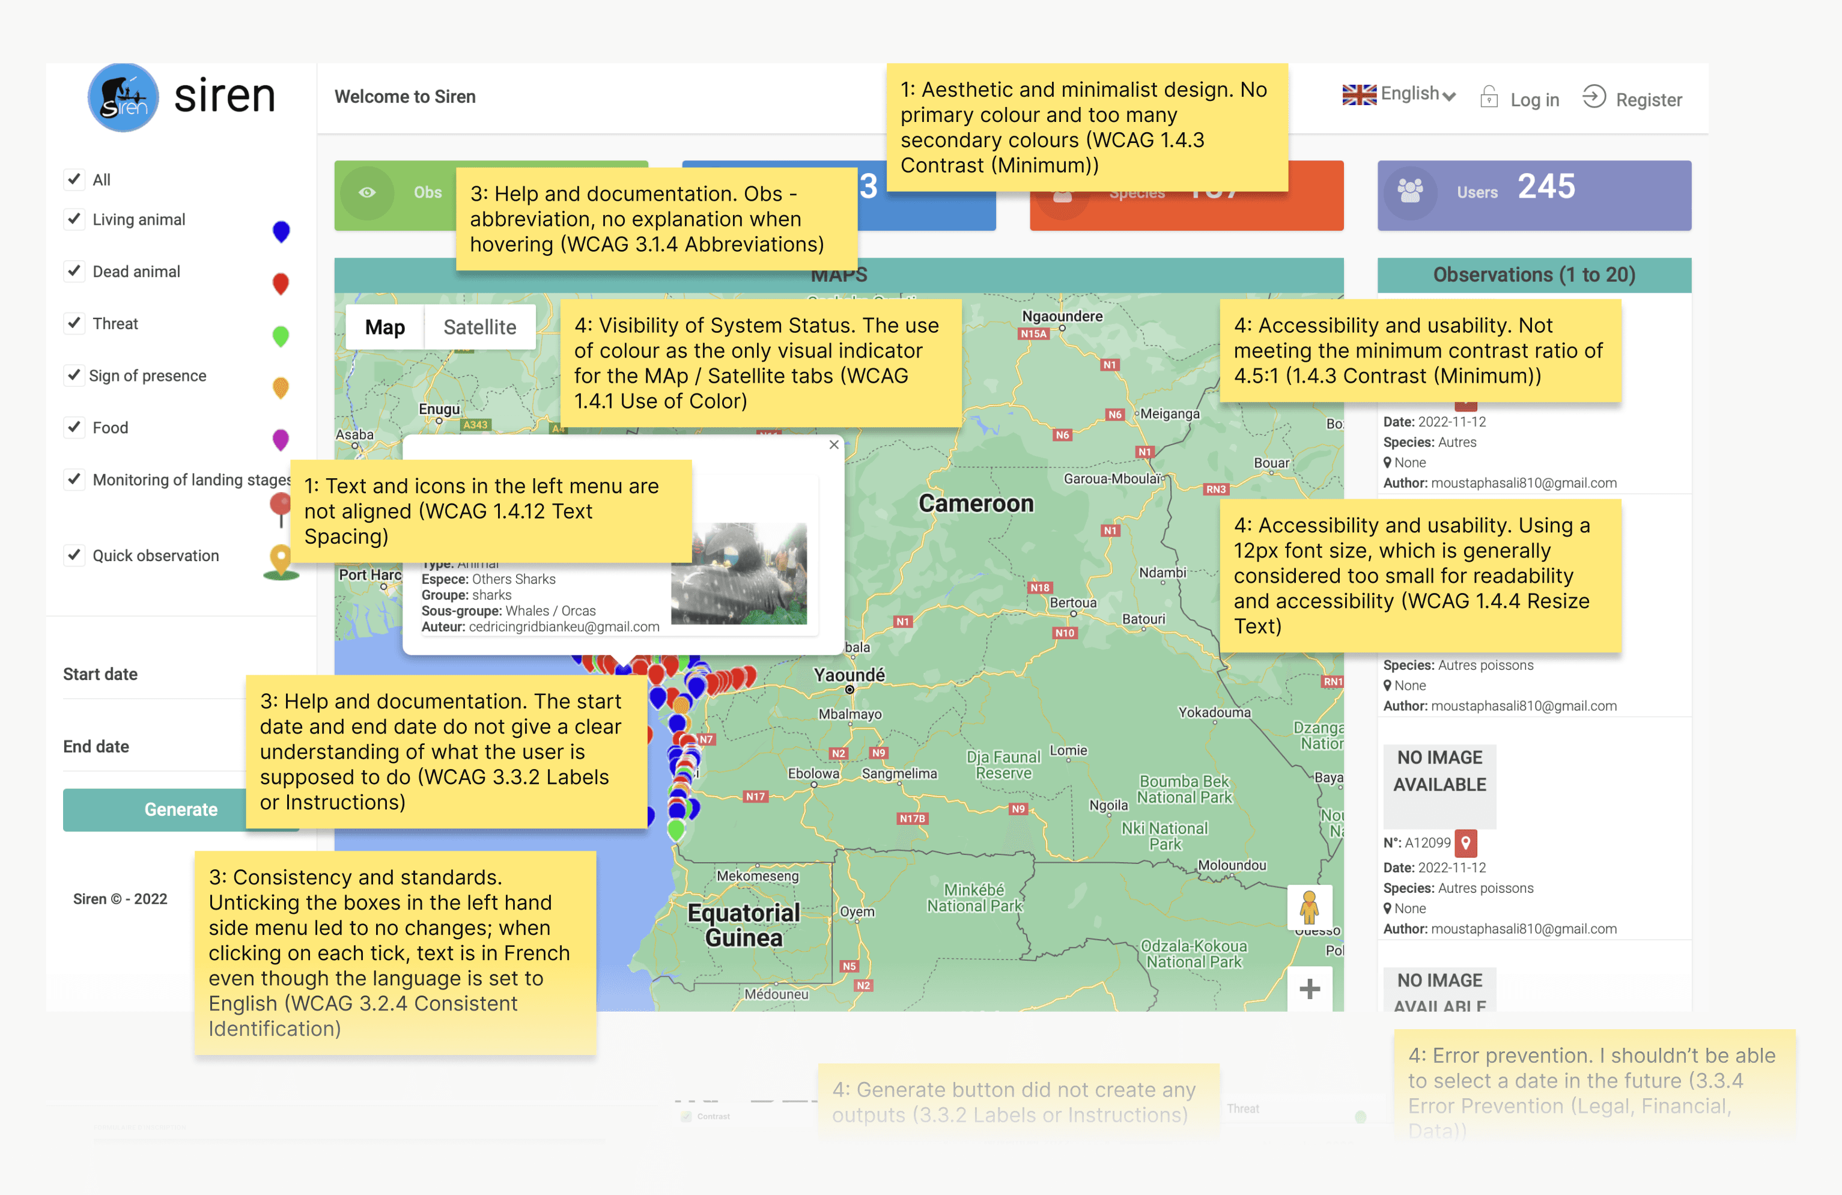The width and height of the screenshot is (1842, 1195).
Task: Click the blue marker beside Living animal
Action: pyautogui.click(x=281, y=231)
